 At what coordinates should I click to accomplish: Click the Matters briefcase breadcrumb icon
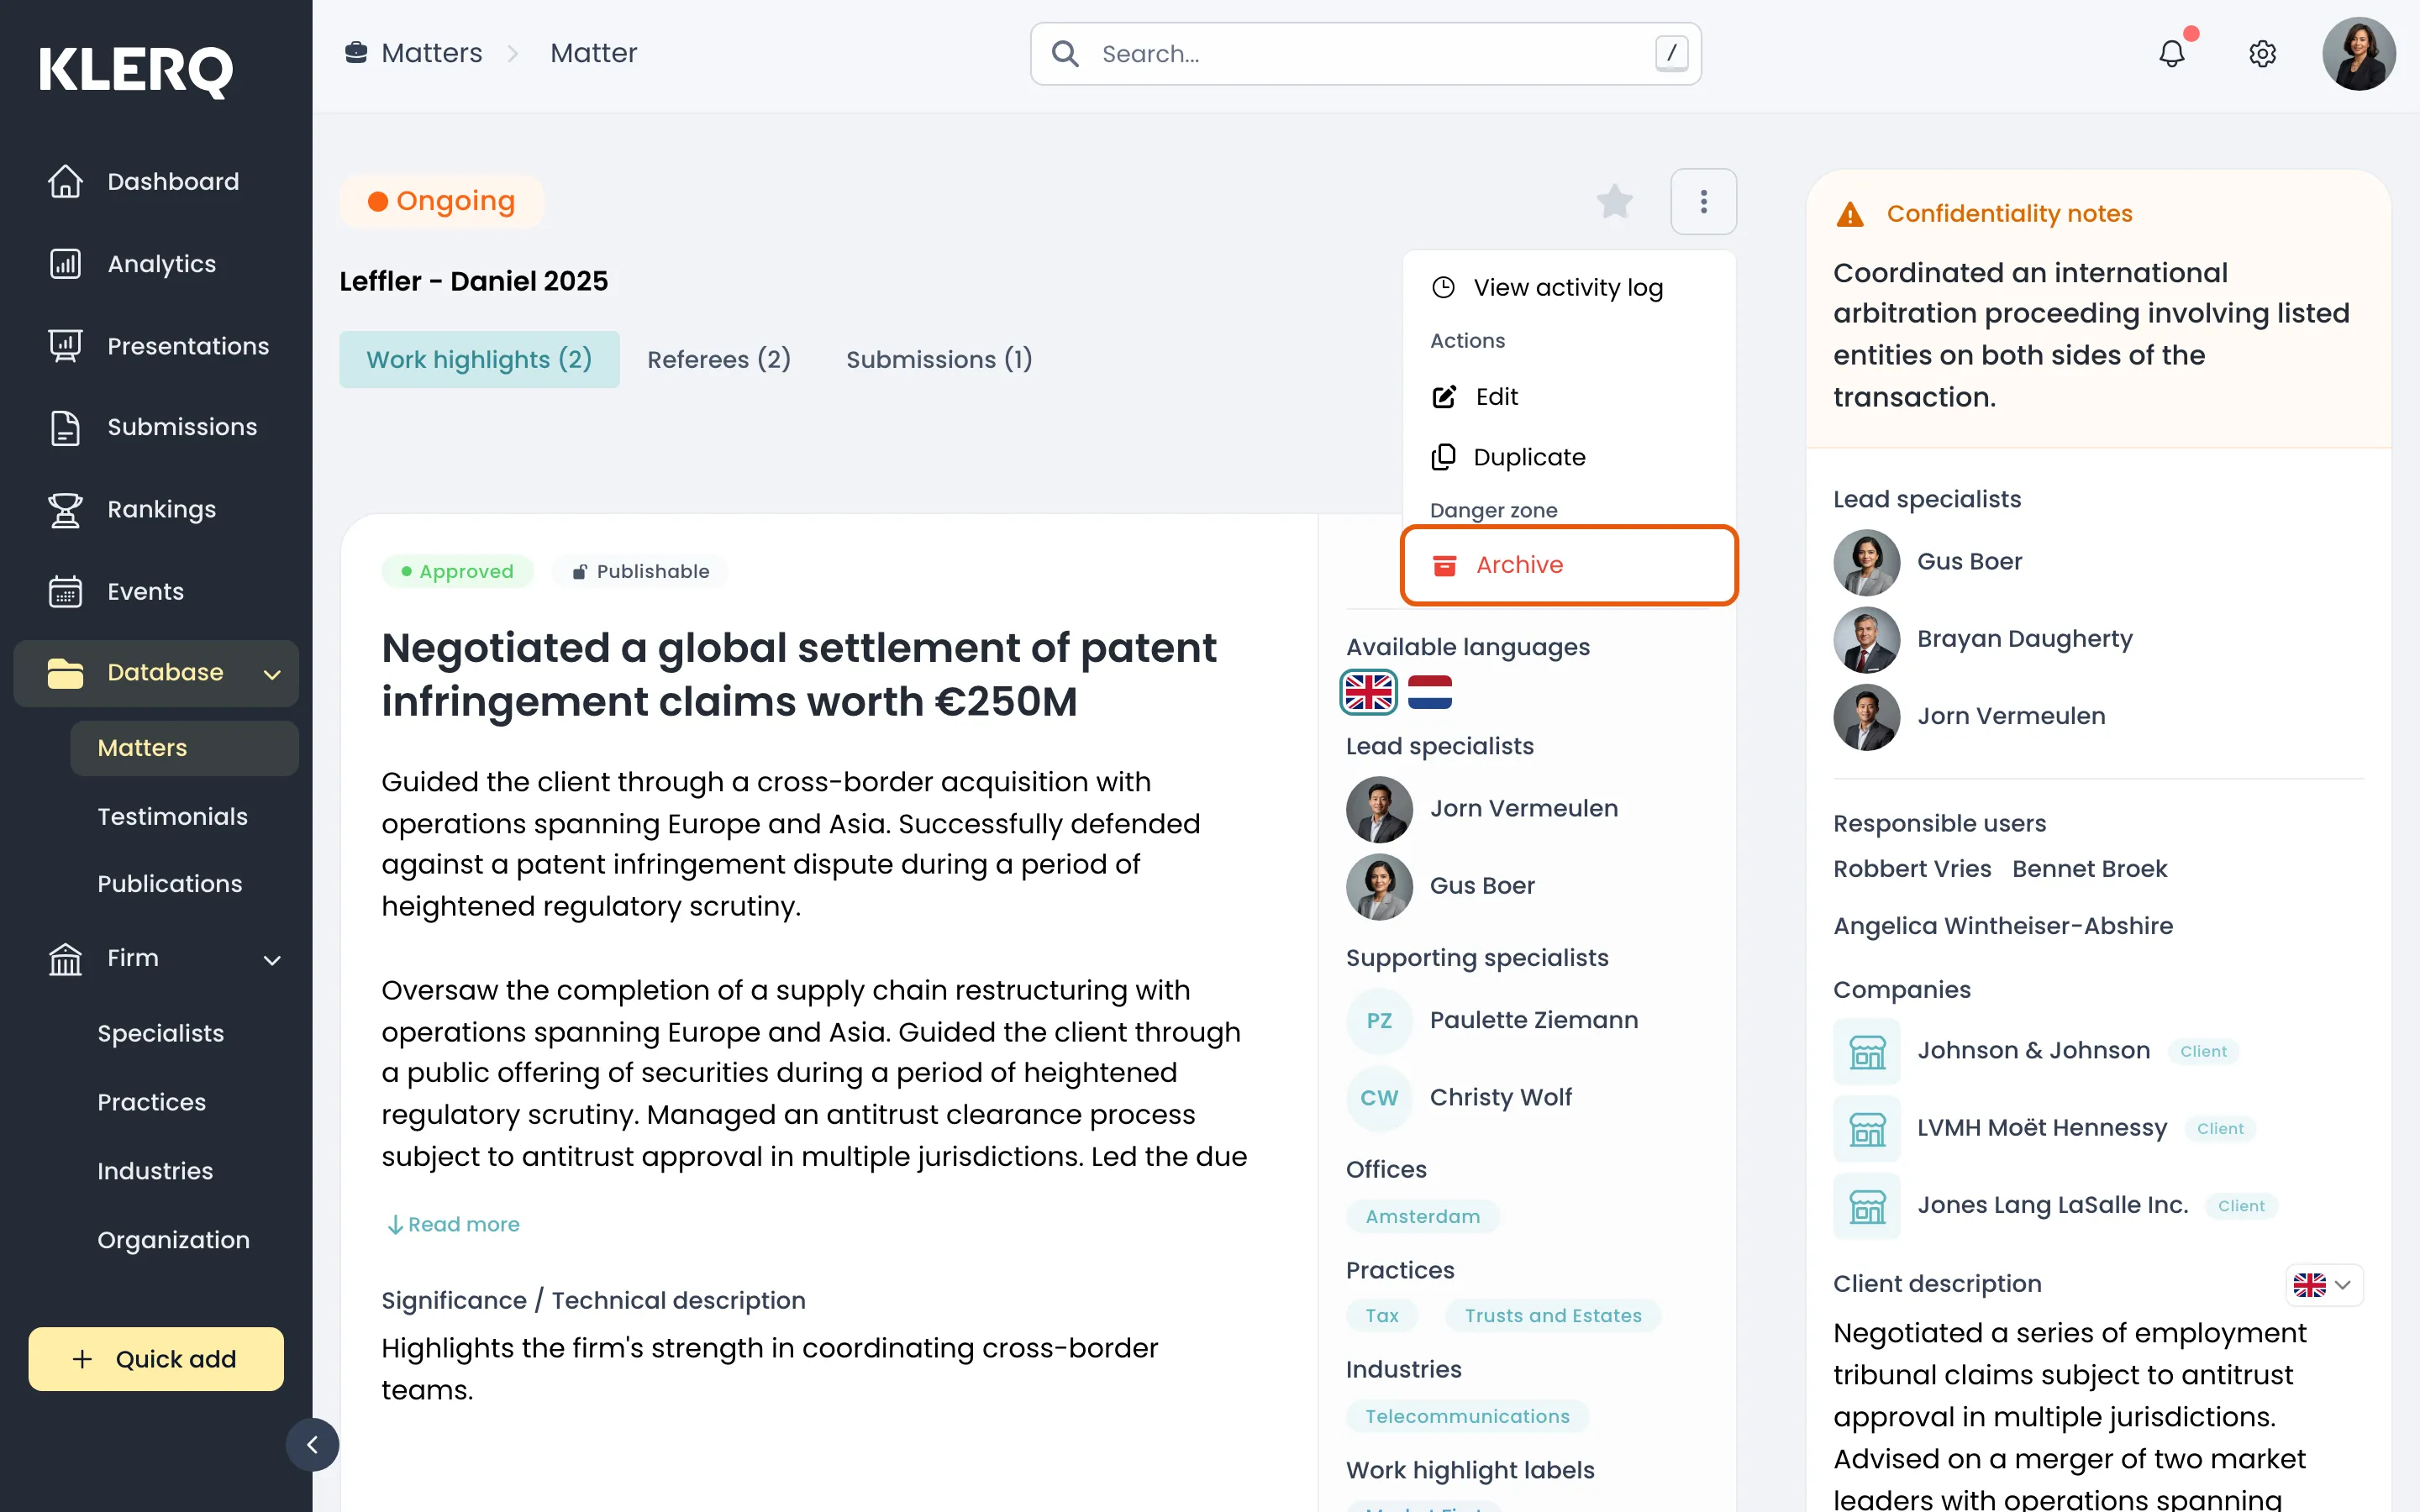(356, 53)
